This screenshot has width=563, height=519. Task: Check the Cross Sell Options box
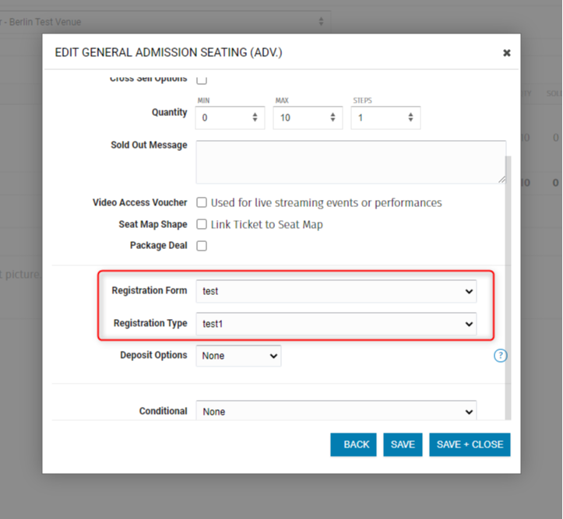pos(202,79)
